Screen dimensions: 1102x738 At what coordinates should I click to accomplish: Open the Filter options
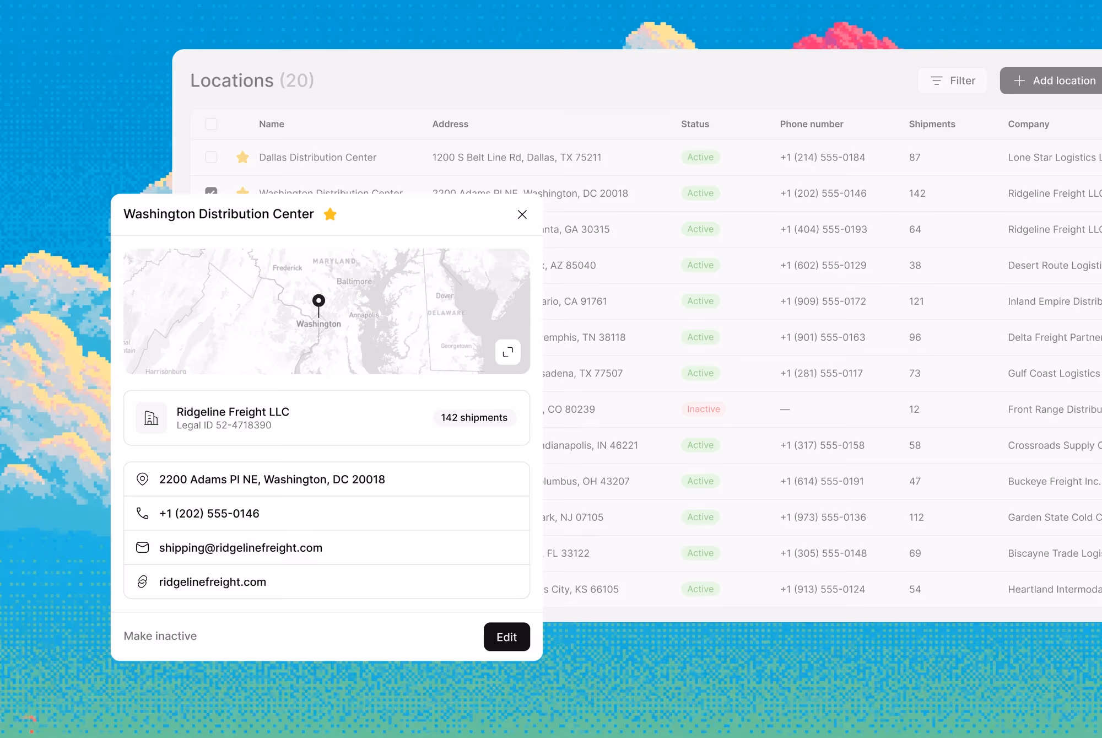(x=952, y=80)
